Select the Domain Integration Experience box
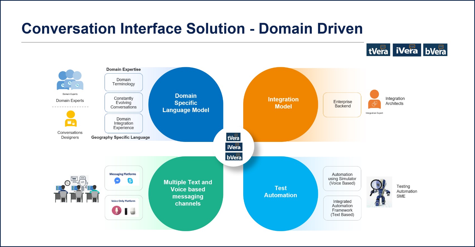 [124, 123]
